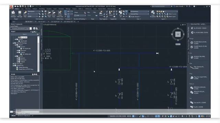
Task: Select Plug Hex Head in tool palette
Action: point(199,78)
